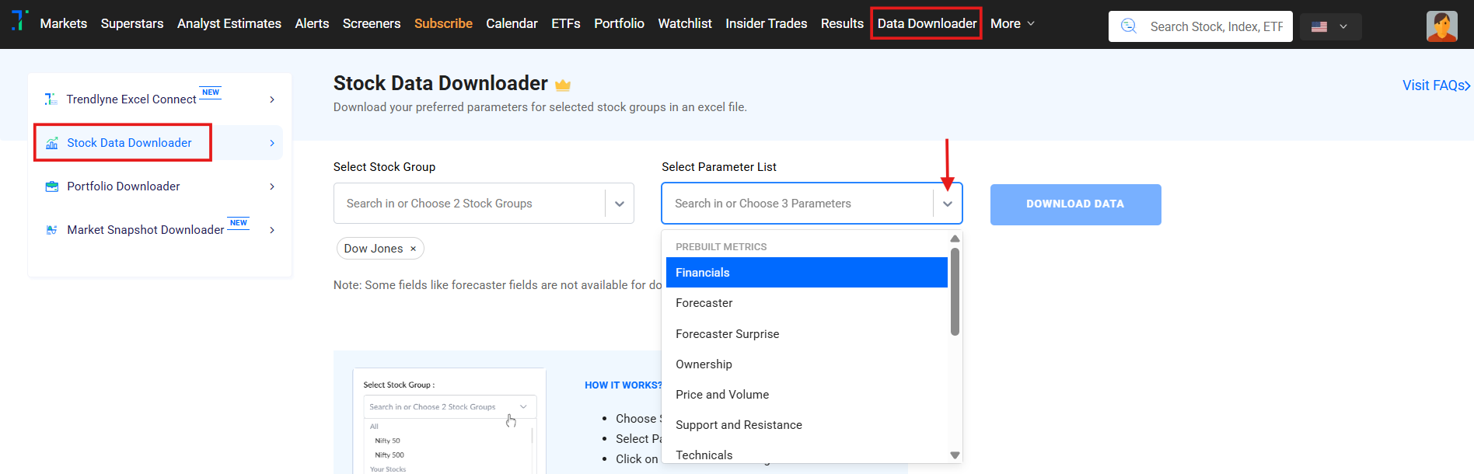The width and height of the screenshot is (1474, 474).
Task: Open the More menu in the navbar
Action: coord(1012,23)
